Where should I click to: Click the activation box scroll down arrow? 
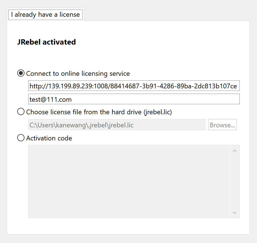pyautogui.click(x=234, y=213)
